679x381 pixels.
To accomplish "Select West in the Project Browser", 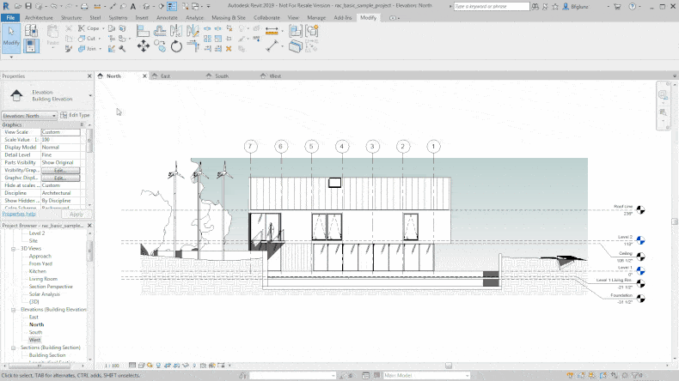I will 35,340.
